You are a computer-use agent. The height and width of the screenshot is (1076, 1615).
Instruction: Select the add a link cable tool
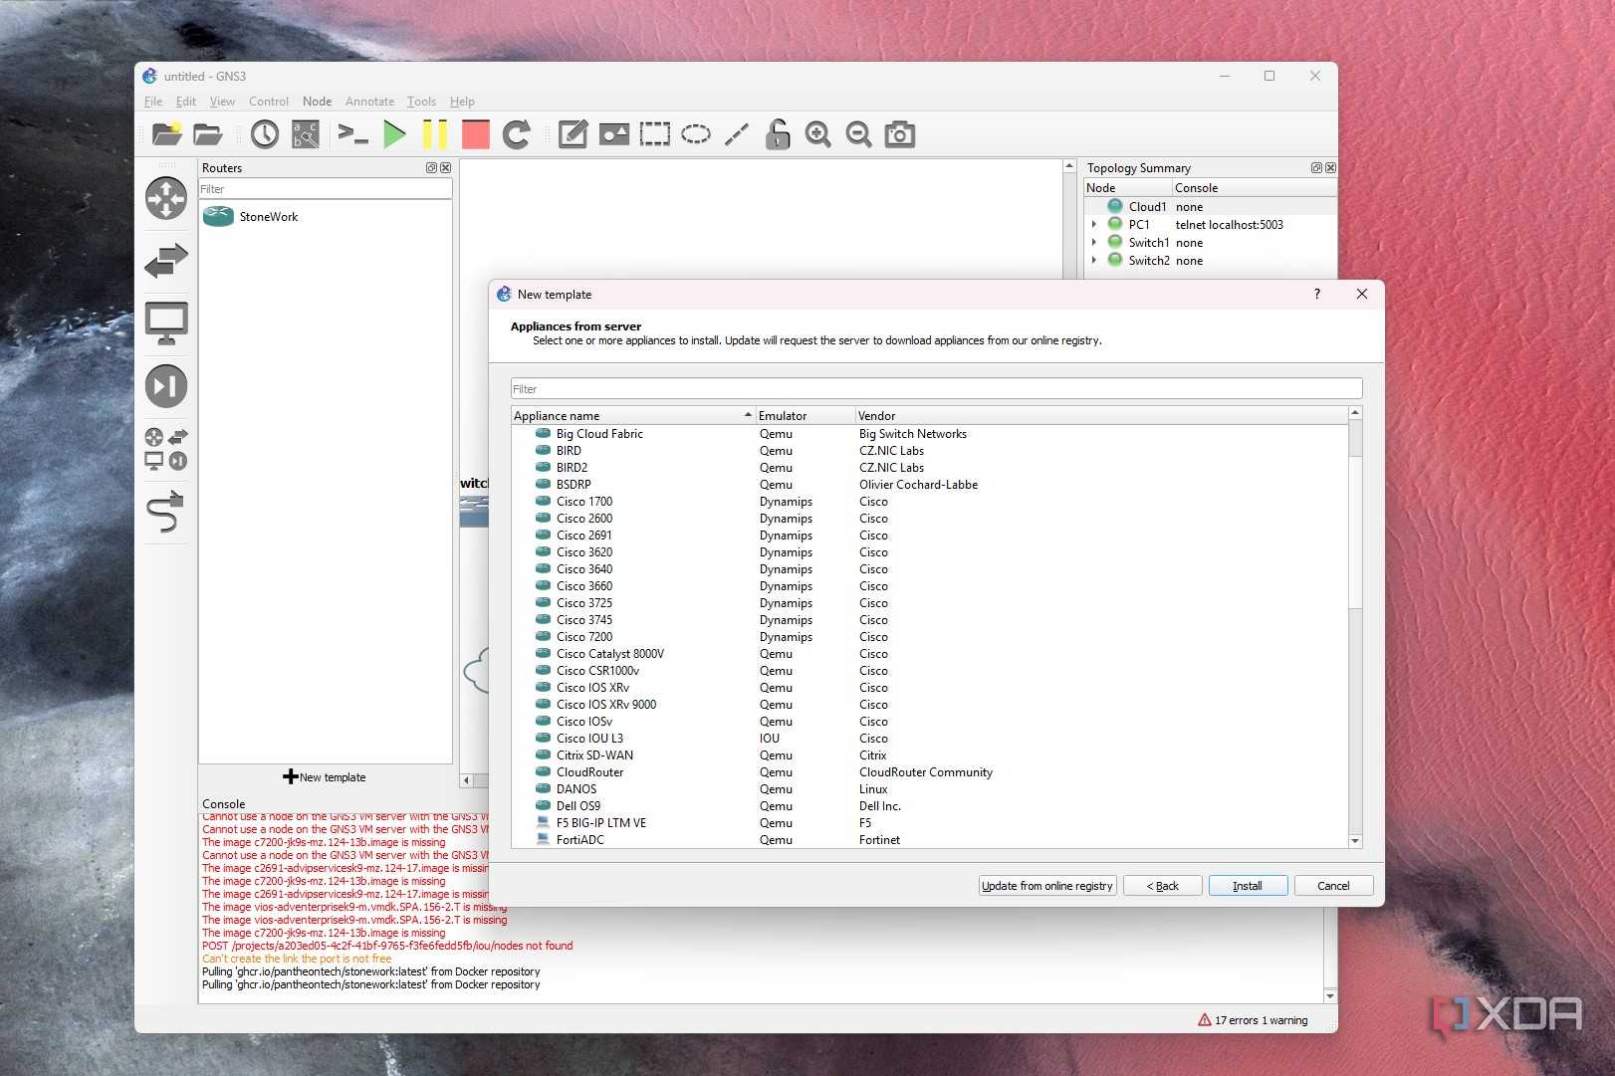click(x=166, y=512)
